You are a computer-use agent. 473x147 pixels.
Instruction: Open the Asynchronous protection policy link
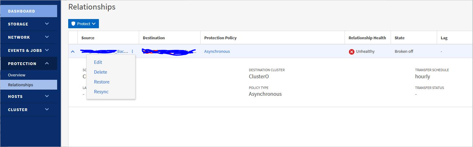217,52
